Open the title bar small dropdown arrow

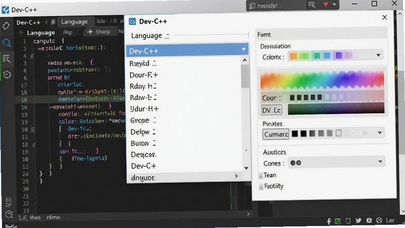[x=335, y=5]
